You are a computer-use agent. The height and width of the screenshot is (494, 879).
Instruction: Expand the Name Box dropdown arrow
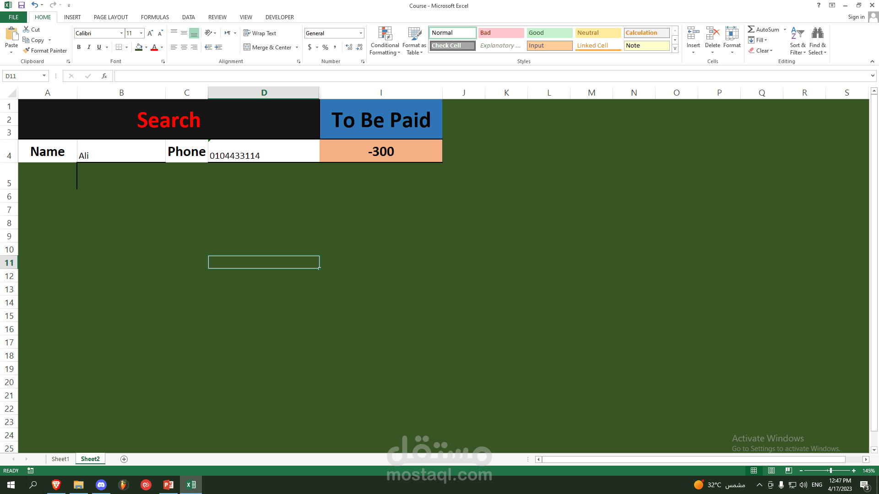click(44, 76)
